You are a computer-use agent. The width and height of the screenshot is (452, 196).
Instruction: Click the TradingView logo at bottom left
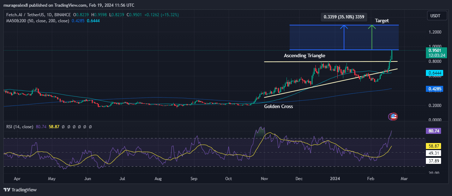pyautogui.click(x=20, y=190)
